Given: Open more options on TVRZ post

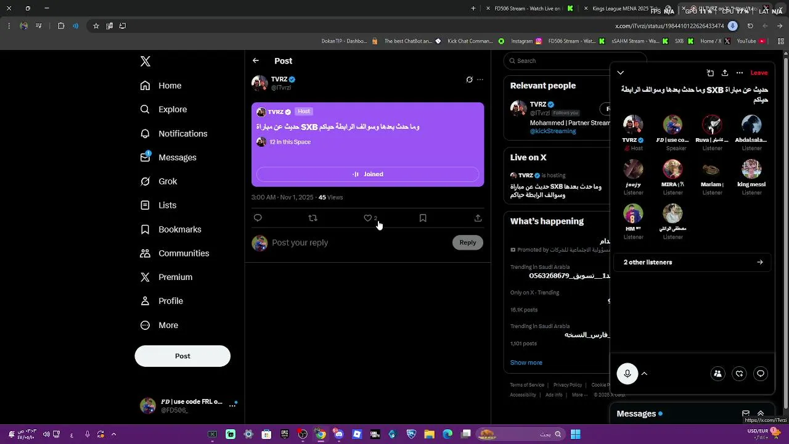Looking at the screenshot, I should pyautogui.click(x=480, y=80).
